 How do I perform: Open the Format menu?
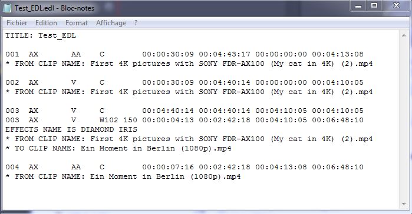77,23
